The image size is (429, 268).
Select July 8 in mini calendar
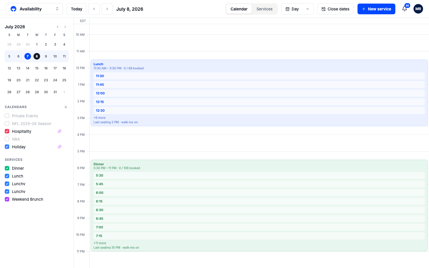click(x=37, y=56)
